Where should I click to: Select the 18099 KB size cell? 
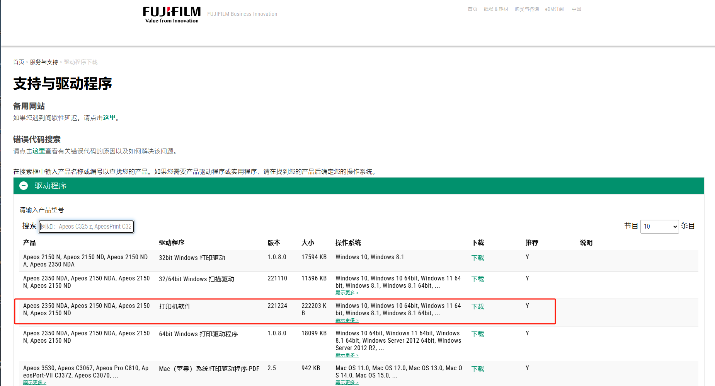click(x=314, y=333)
